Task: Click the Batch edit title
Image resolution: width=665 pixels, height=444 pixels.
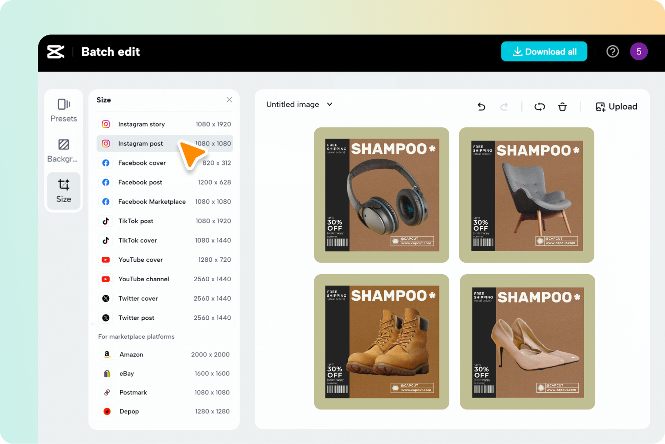Action: pos(111,52)
